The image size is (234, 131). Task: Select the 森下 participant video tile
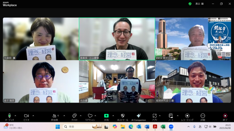coord(41,82)
